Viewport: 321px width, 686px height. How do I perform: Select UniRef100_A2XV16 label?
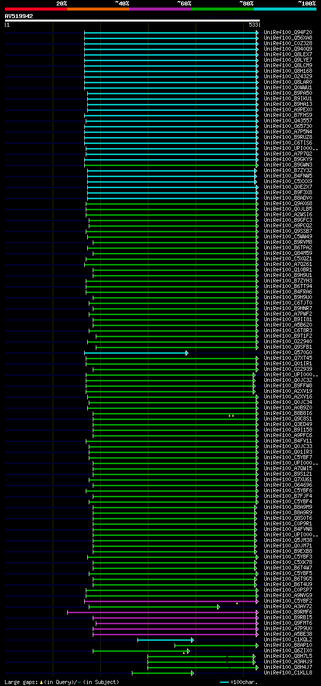click(x=288, y=396)
